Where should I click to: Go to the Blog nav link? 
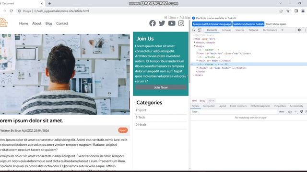click(49, 23)
